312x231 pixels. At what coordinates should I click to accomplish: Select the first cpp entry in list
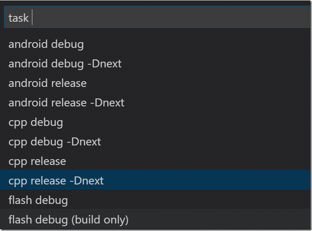155,122
